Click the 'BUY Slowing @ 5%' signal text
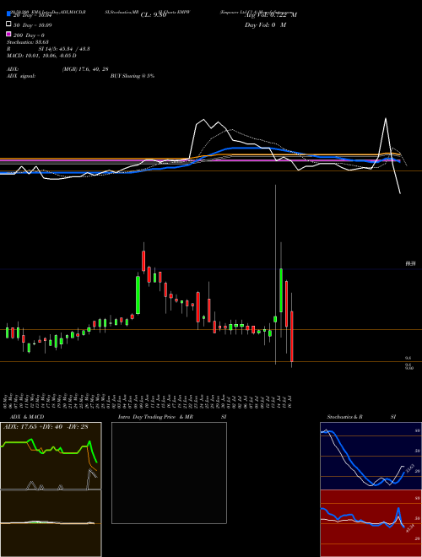Image resolution: width=422 pixels, height=557 pixels. coord(133,76)
